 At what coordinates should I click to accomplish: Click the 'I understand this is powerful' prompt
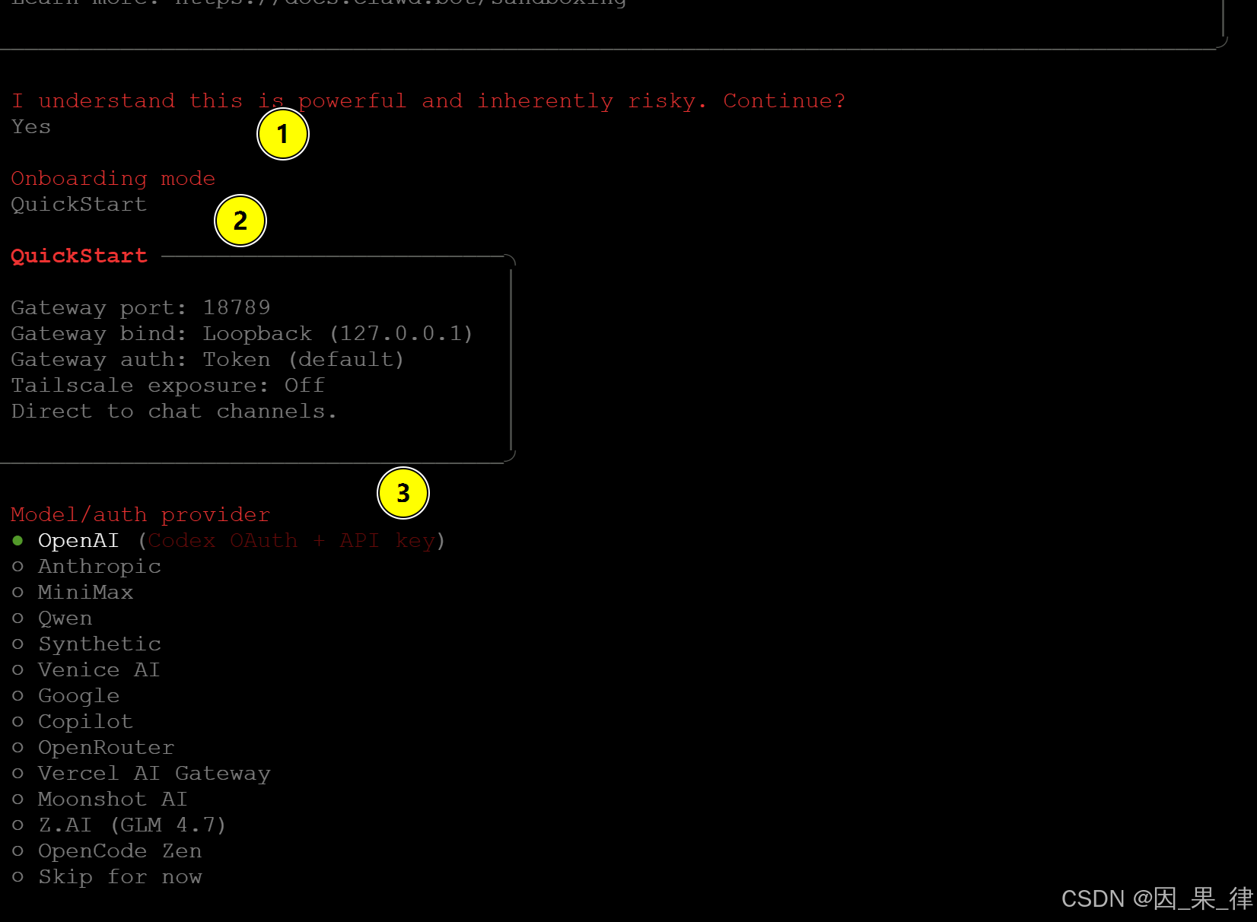(428, 101)
